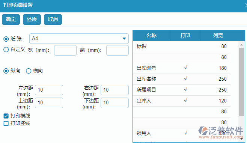
Task: Select the 自定义 custom size radio button
Action: (6, 50)
